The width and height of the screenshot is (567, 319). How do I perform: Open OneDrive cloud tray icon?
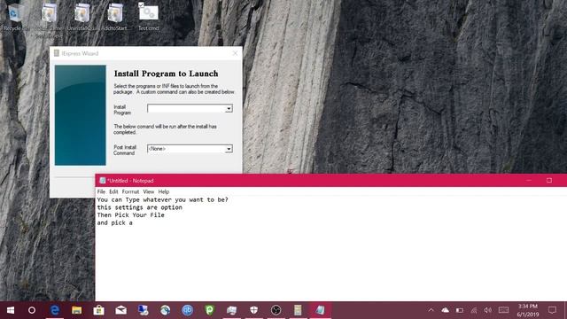(x=445, y=310)
